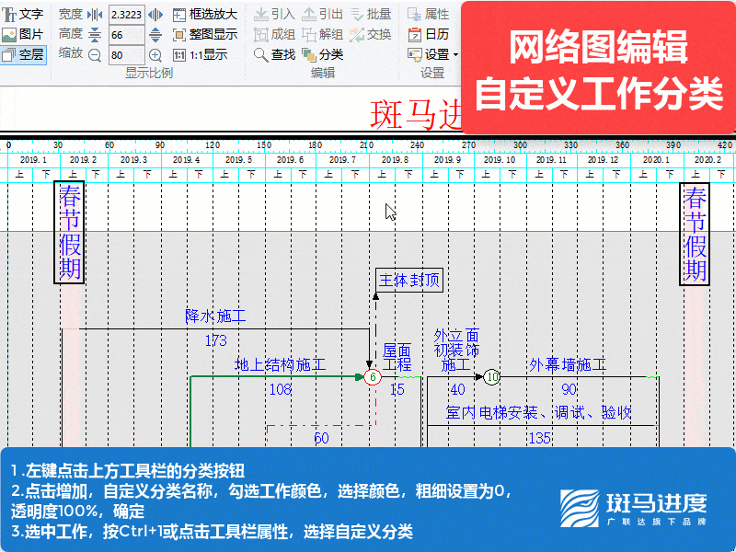Image resolution: width=736 pixels, height=552 pixels.
Task: Expand the 设置 dropdown arrow
Action: tap(455, 55)
